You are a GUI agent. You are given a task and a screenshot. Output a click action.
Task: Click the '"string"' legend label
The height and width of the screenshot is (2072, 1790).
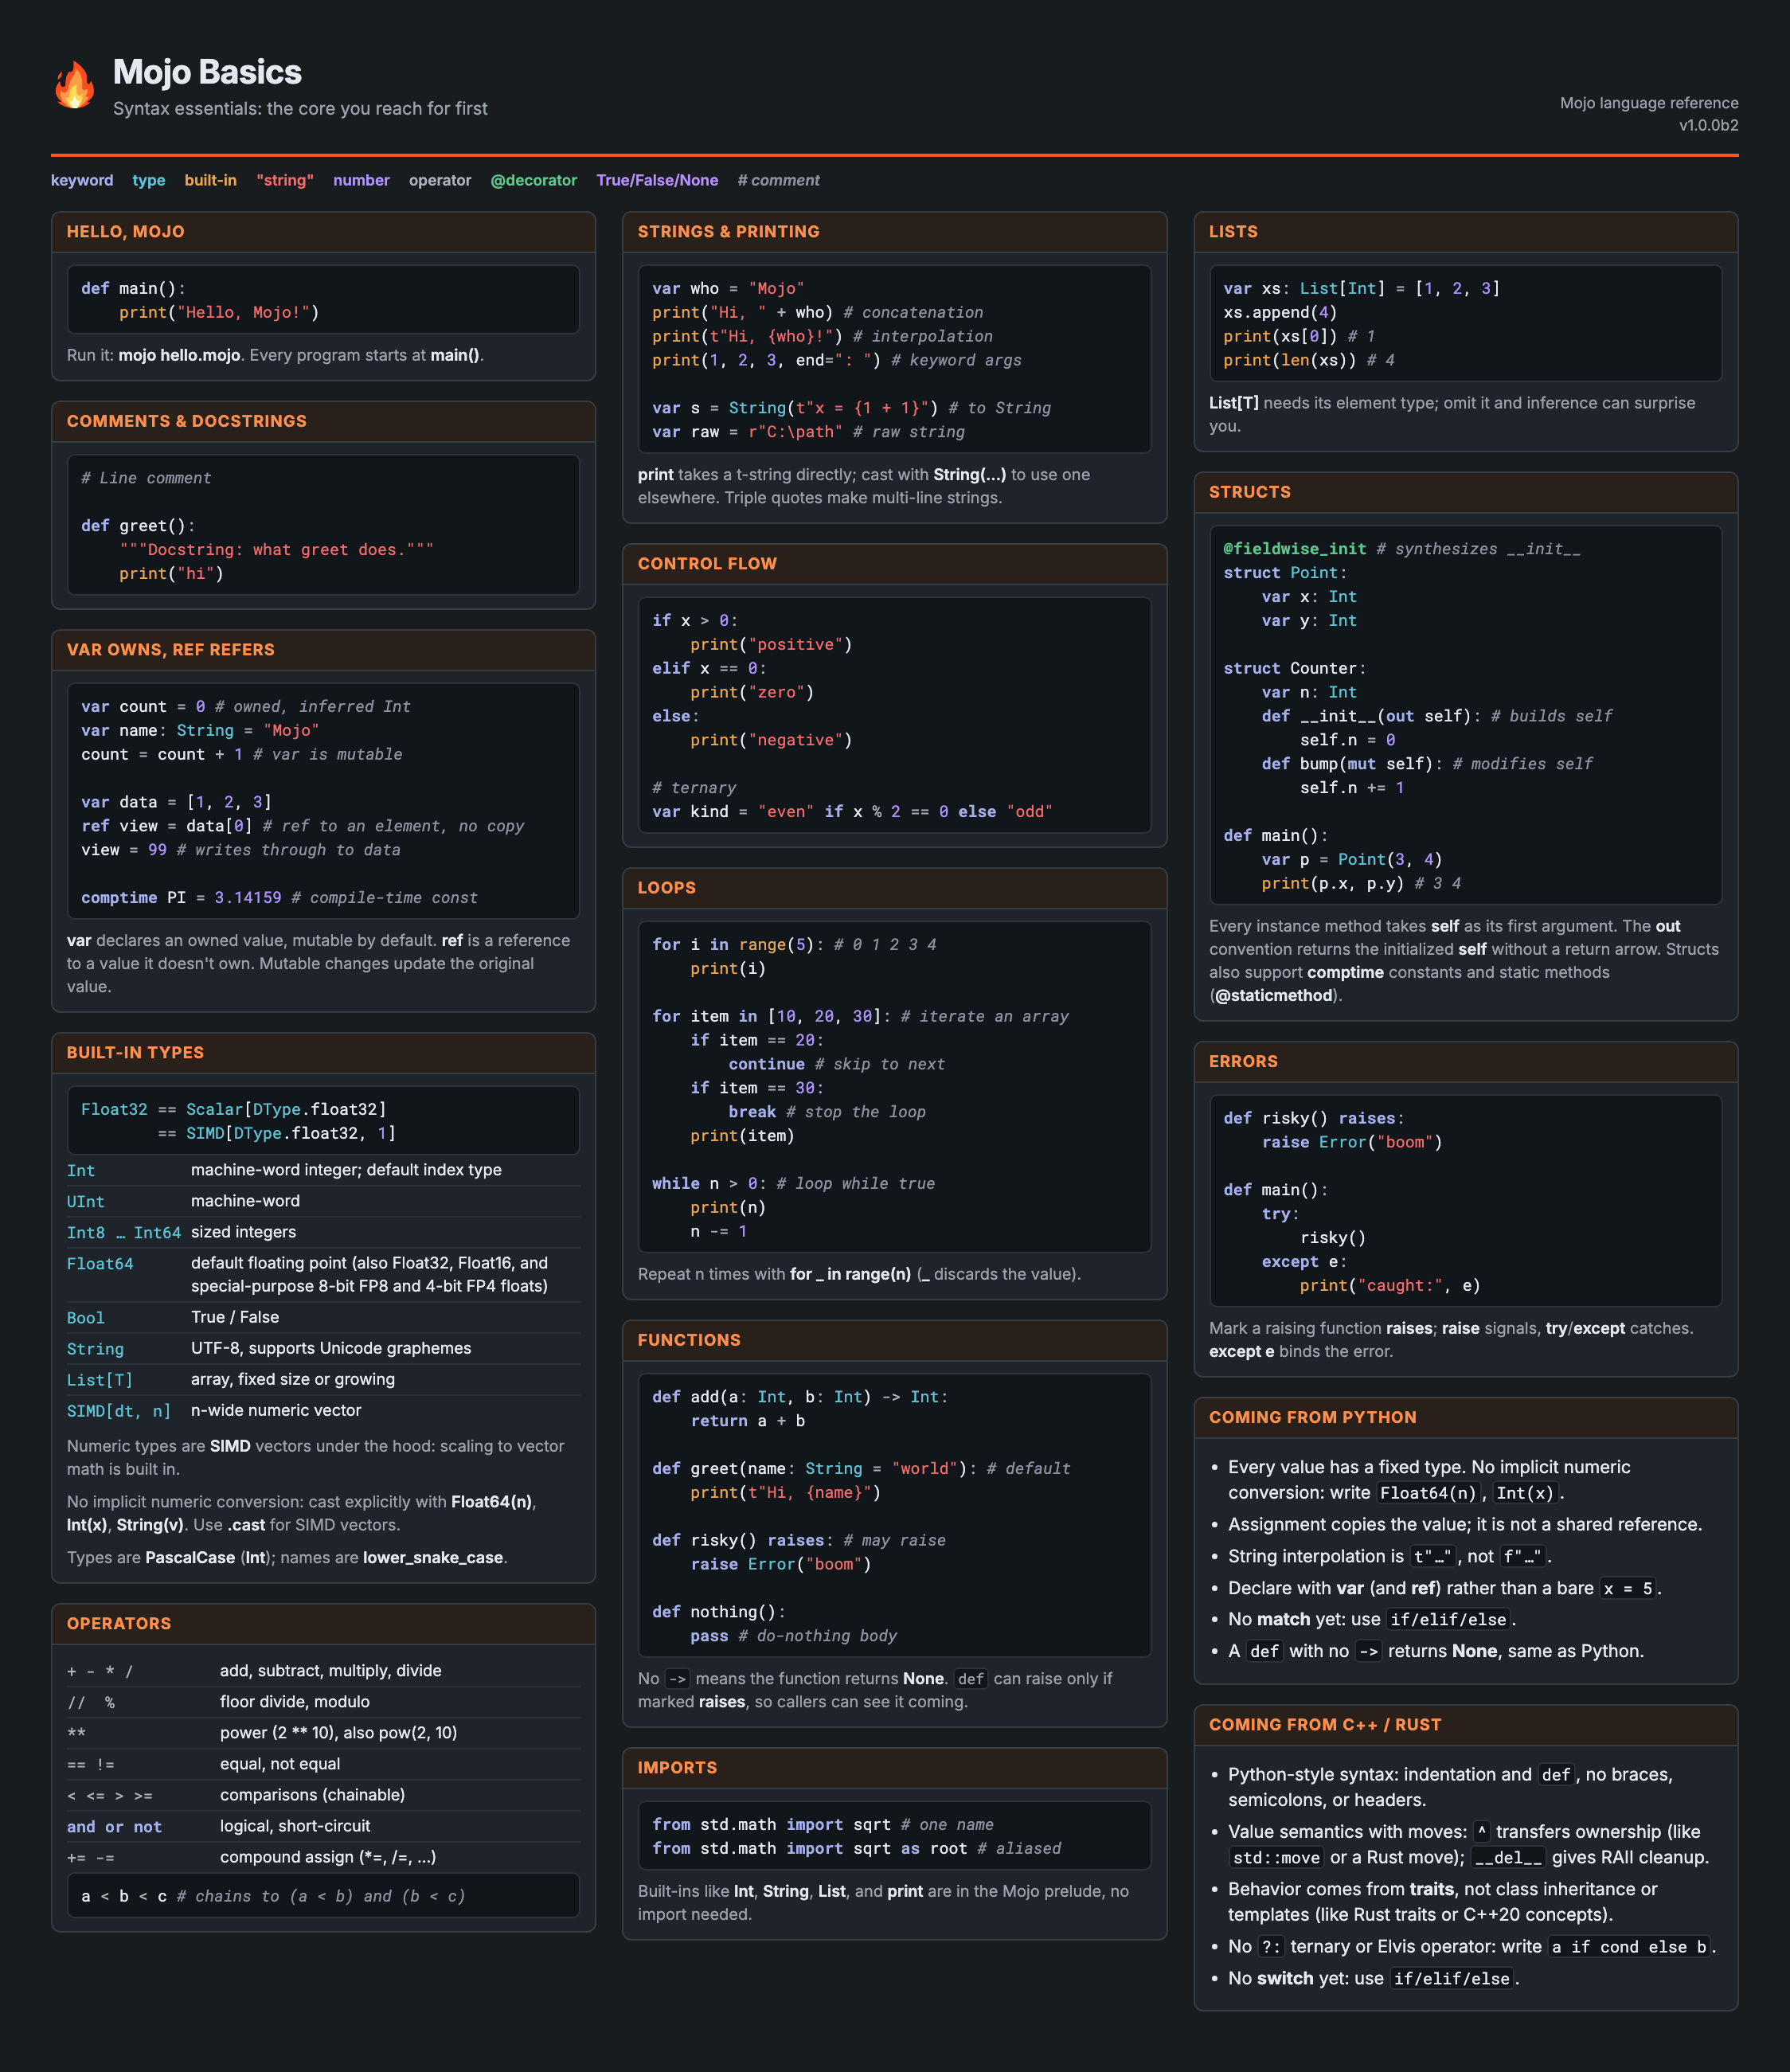[285, 180]
